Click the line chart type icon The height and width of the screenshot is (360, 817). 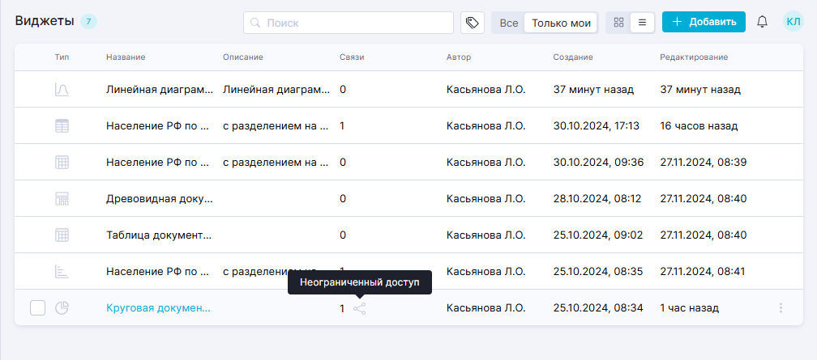click(x=62, y=90)
